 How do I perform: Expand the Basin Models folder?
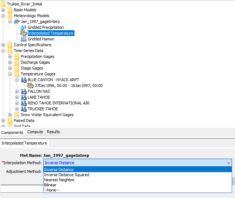(3, 10)
